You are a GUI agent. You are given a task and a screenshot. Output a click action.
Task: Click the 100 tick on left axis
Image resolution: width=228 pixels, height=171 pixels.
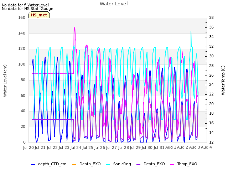[x=22, y=64]
